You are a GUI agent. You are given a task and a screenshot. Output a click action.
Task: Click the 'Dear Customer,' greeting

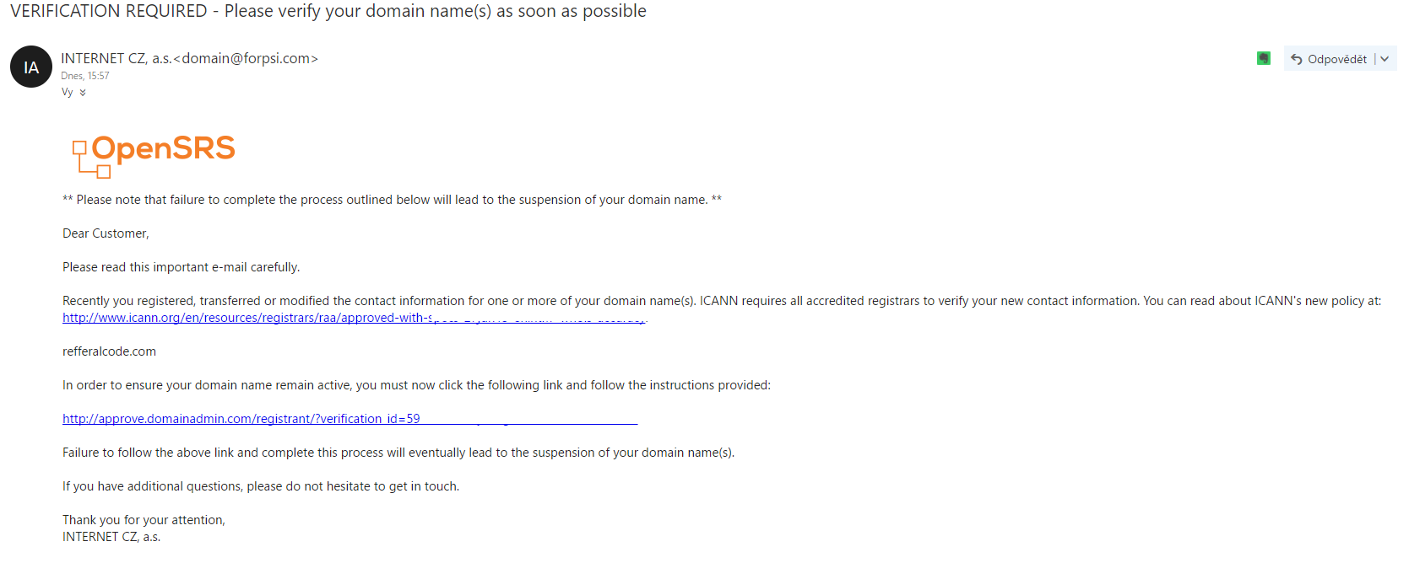(106, 233)
